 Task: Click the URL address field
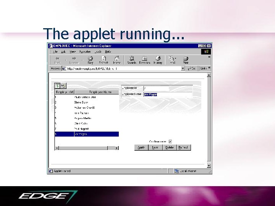(124, 69)
